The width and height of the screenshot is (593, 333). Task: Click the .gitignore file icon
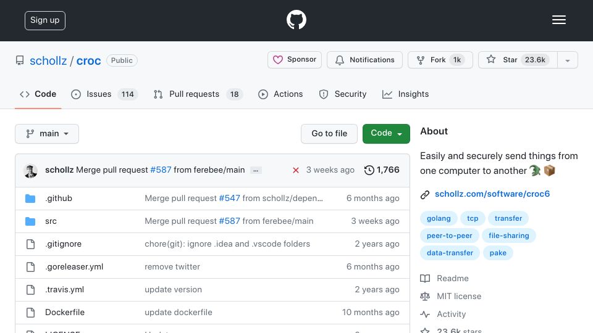click(30, 244)
